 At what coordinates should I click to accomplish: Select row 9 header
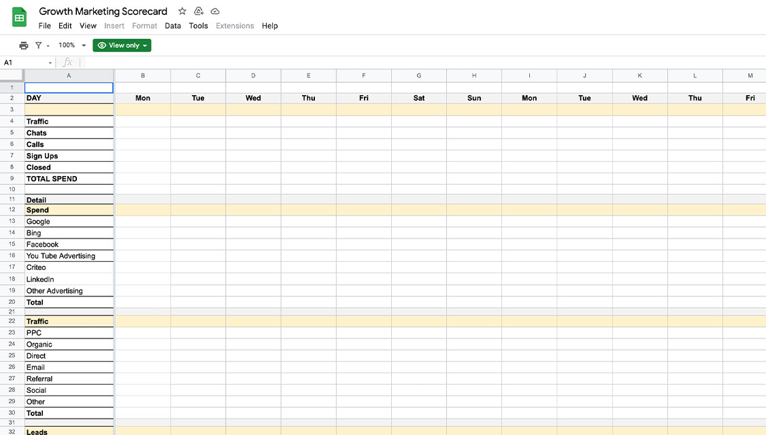coord(12,179)
